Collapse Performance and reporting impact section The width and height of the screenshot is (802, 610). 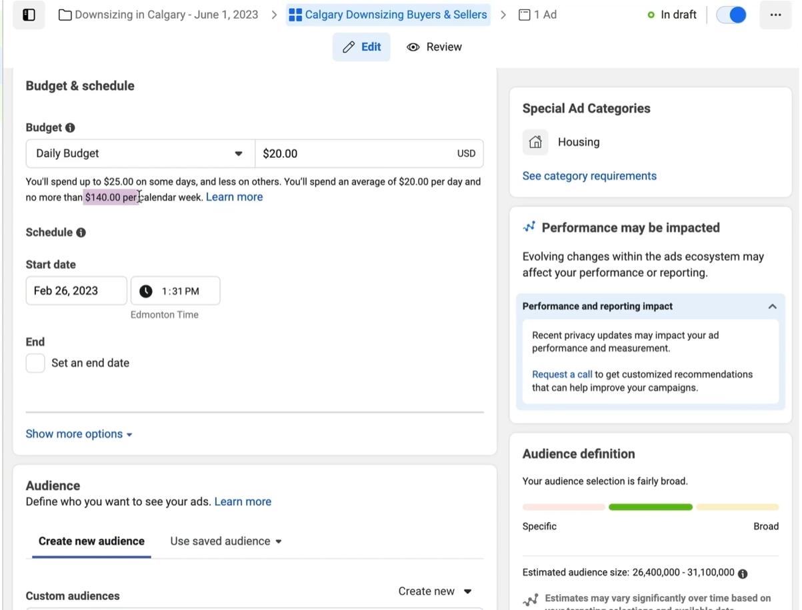pos(772,306)
